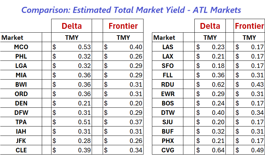Select the CVG market cell
Screen dimensions: 265x164
167,150
